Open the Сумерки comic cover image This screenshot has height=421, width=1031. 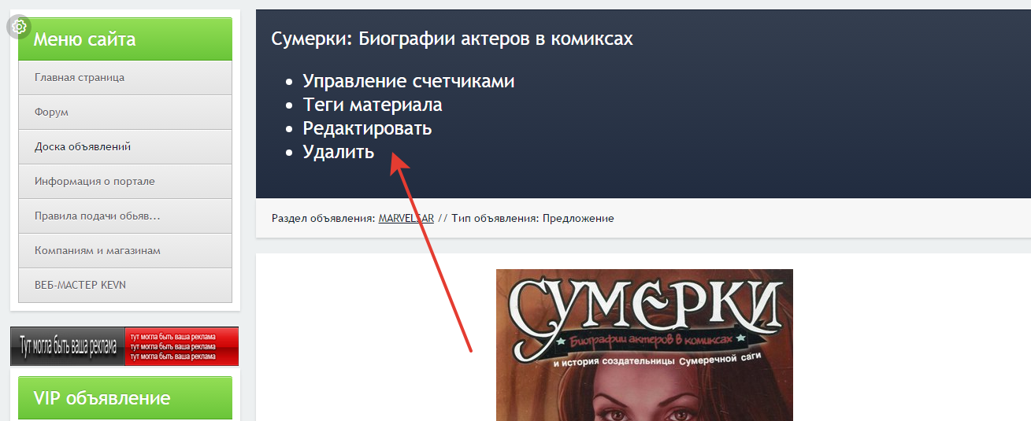(x=644, y=345)
